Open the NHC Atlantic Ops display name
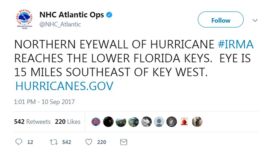Screen dimensions: 273x153 72,15
